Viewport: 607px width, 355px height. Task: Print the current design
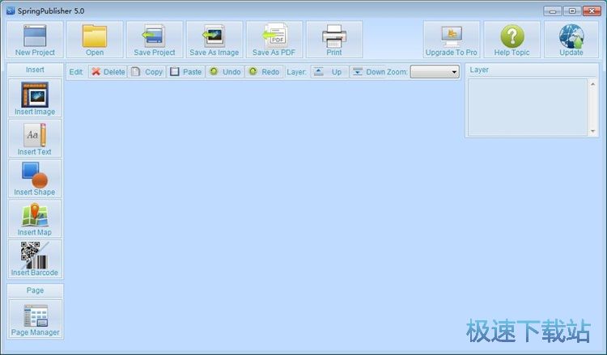tap(334, 40)
